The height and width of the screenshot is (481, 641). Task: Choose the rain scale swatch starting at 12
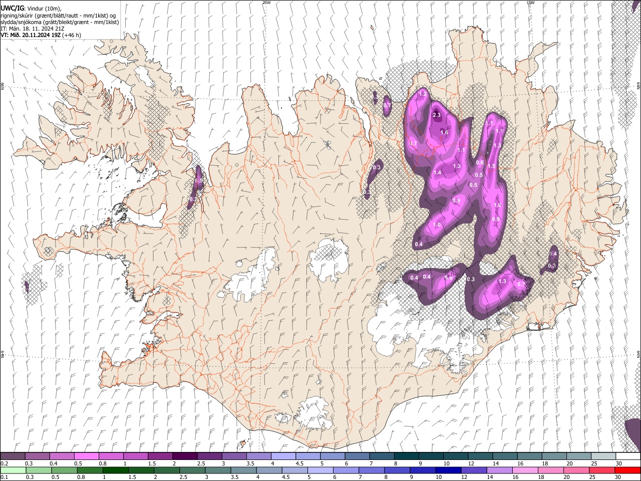[x=474, y=470]
